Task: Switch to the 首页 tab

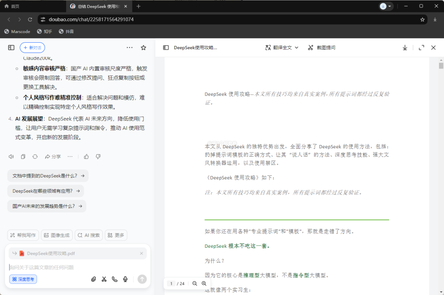Action: click(12, 6)
